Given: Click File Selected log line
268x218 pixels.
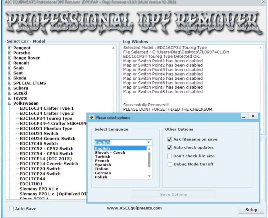Looking at the screenshot, I should coord(176,52).
